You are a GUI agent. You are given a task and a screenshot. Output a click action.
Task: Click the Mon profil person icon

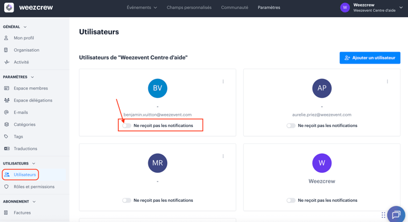pos(7,38)
